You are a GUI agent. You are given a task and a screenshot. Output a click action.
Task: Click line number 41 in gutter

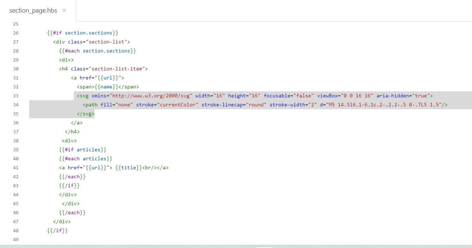[15, 168]
